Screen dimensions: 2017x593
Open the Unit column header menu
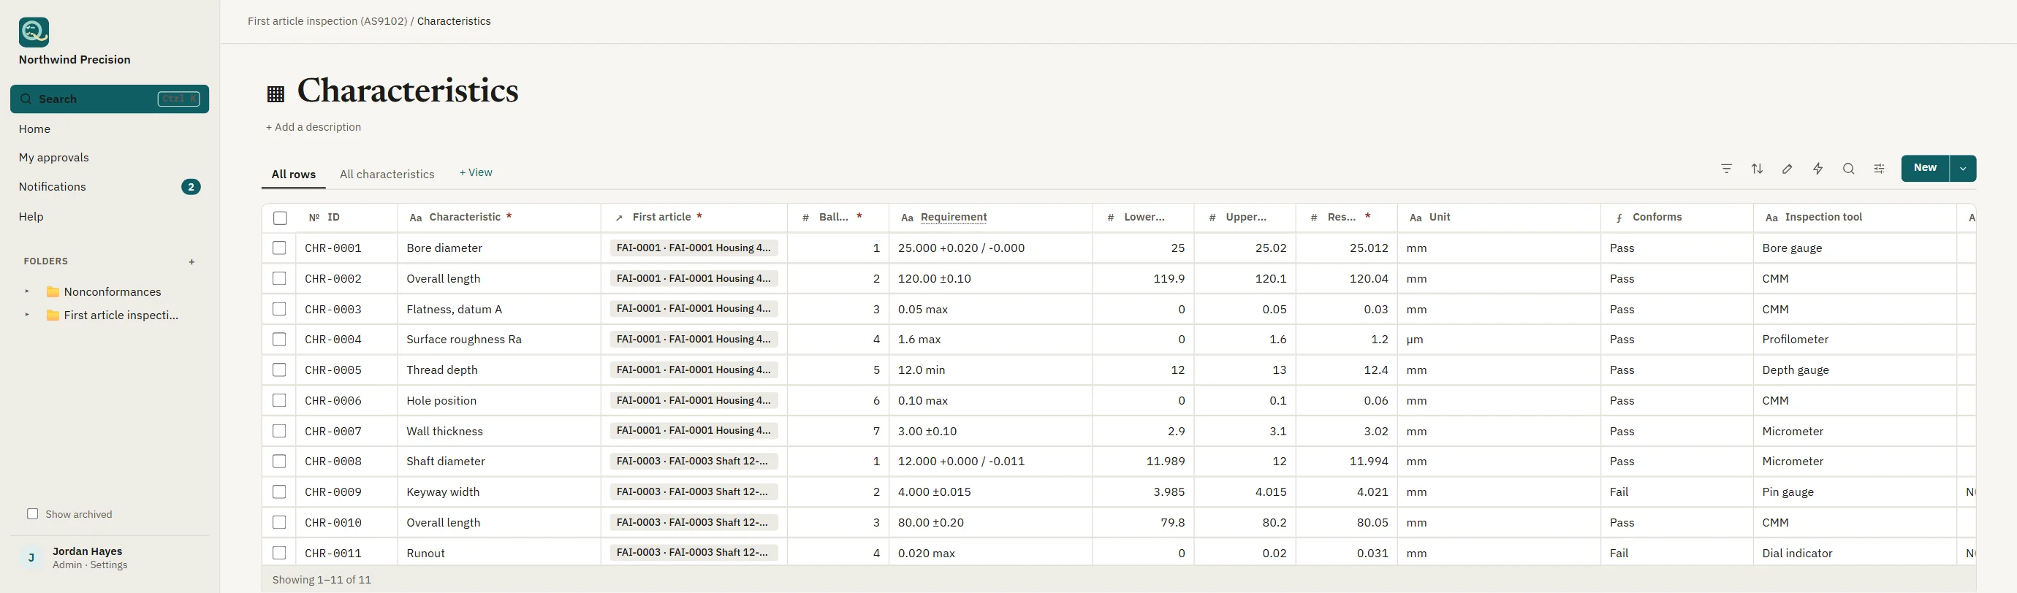(x=1500, y=218)
